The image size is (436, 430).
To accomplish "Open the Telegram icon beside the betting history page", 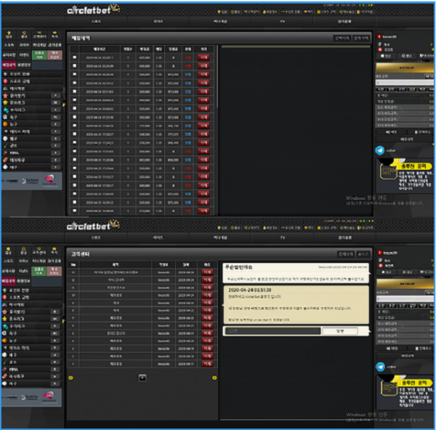I will [379, 149].
